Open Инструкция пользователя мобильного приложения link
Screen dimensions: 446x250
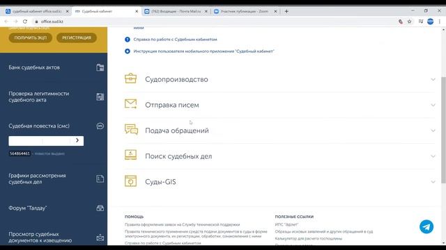[x=204, y=51]
